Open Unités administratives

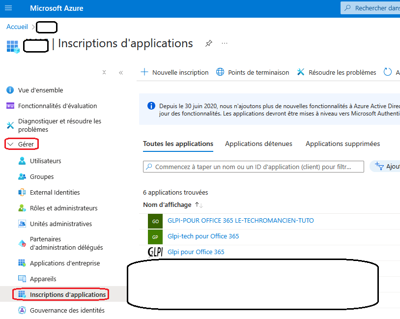(61, 224)
